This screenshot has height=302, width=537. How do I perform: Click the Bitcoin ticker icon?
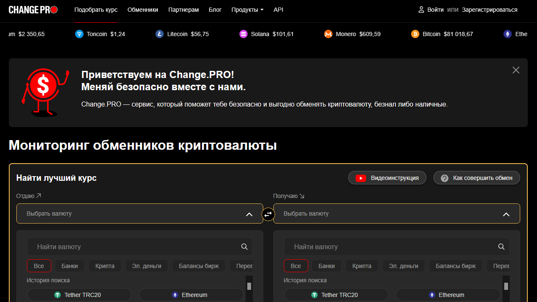pos(415,34)
